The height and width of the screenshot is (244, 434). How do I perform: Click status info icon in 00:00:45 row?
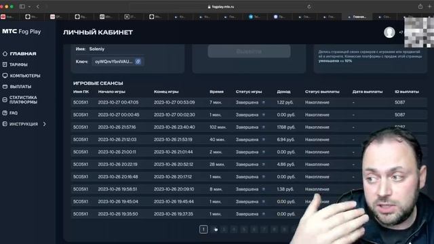[264, 115]
